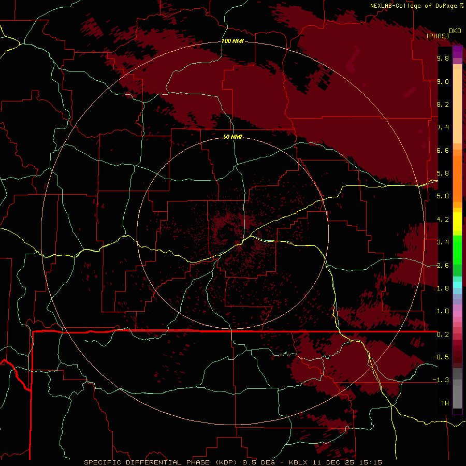Click the 8.2 value on the color scale
This screenshot has width=466, height=466.
[443, 104]
